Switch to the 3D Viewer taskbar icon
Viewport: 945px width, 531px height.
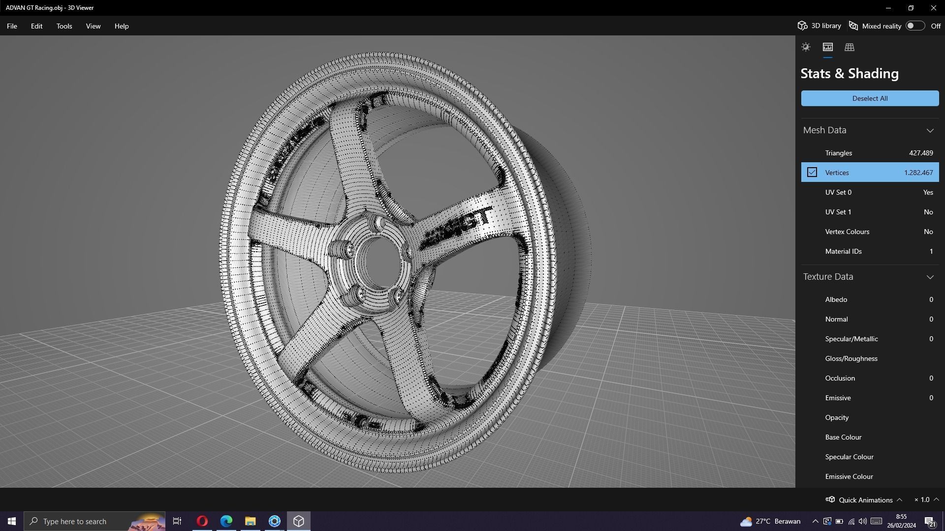[299, 521]
